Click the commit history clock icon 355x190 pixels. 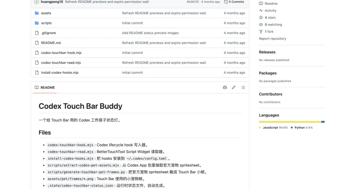(x=226, y=2)
